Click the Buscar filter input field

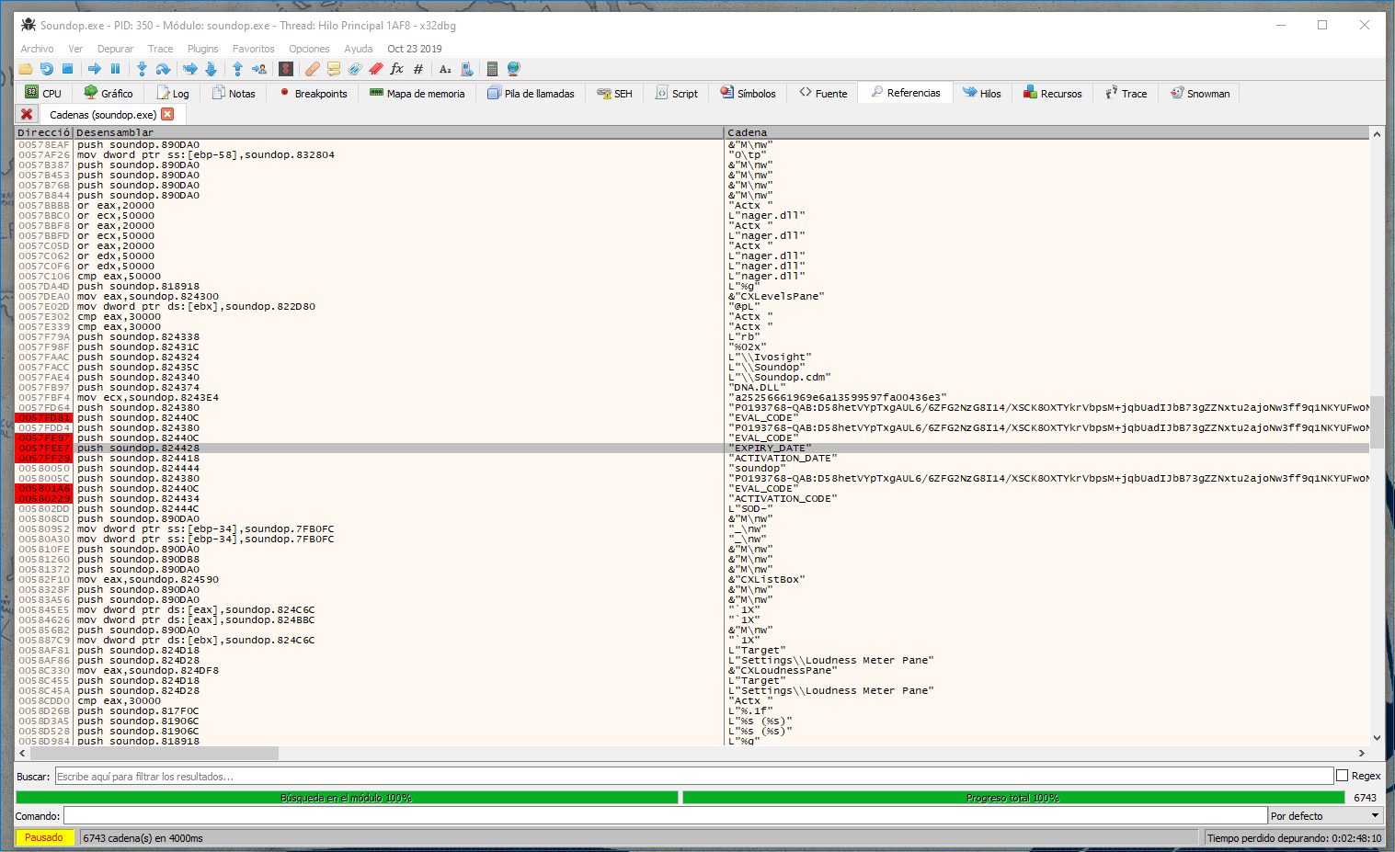click(x=694, y=776)
